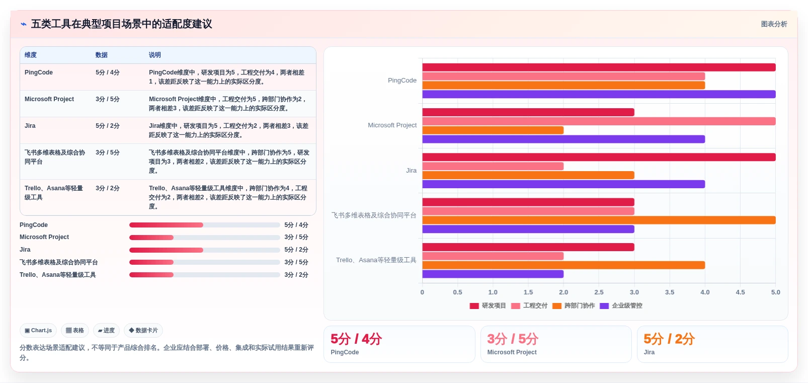The width and height of the screenshot is (808, 383).
Task: Open the 5分 / 4分 PingCode data card
Action: tap(399, 344)
